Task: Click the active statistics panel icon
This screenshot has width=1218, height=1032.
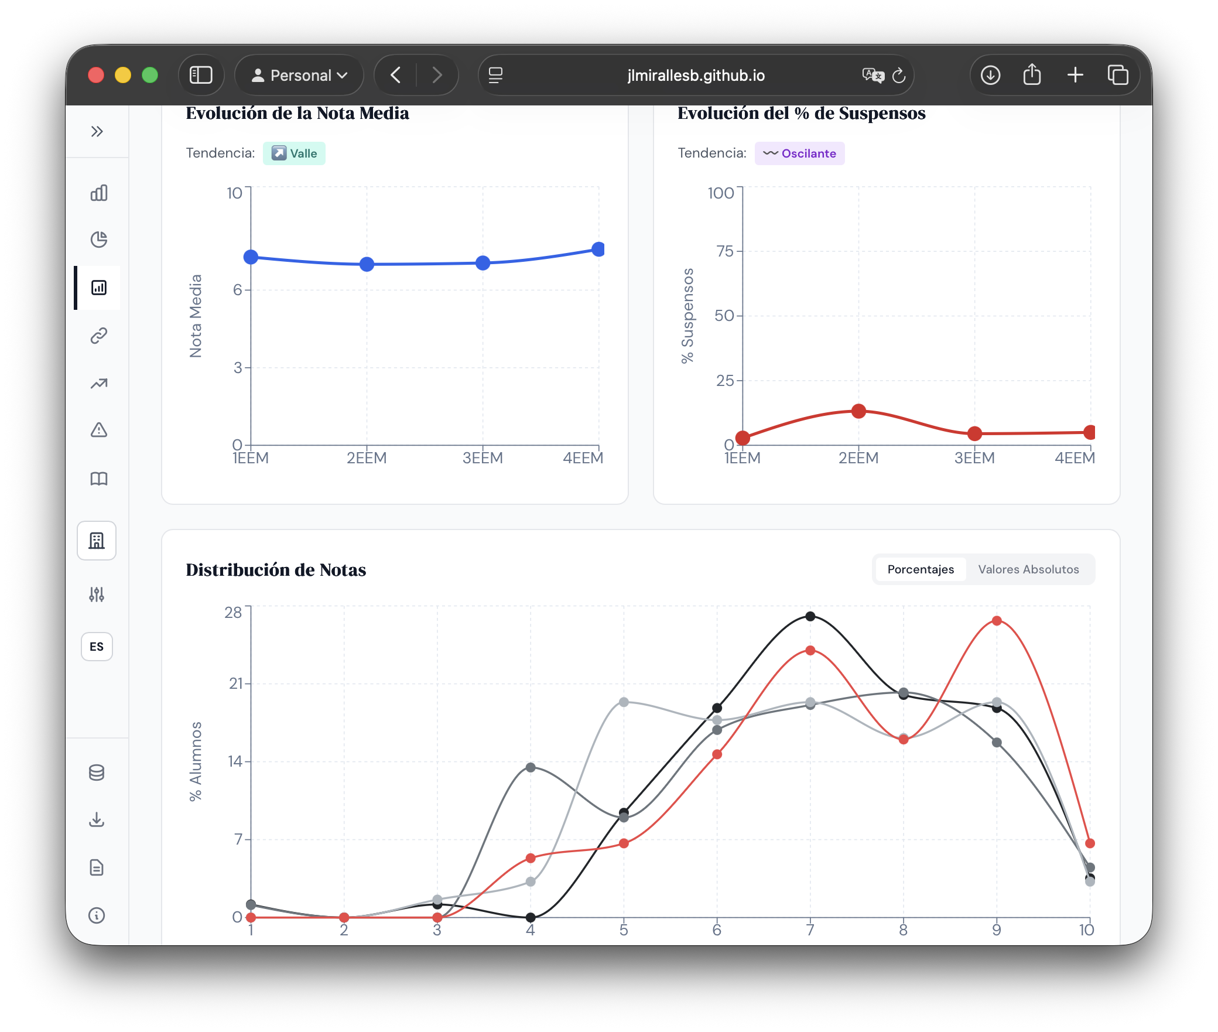Action: click(x=98, y=287)
